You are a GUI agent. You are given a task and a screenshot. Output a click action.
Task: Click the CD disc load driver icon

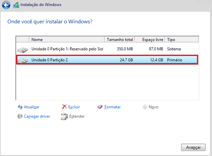[x=20, y=116]
